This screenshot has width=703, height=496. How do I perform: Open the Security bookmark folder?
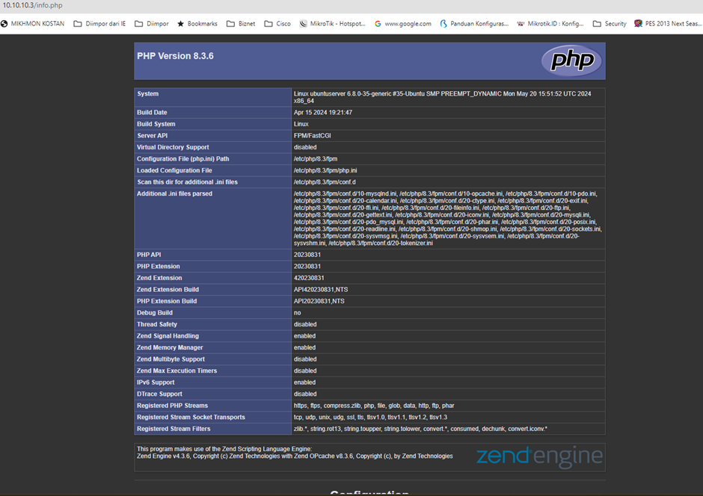click(610, 24)
